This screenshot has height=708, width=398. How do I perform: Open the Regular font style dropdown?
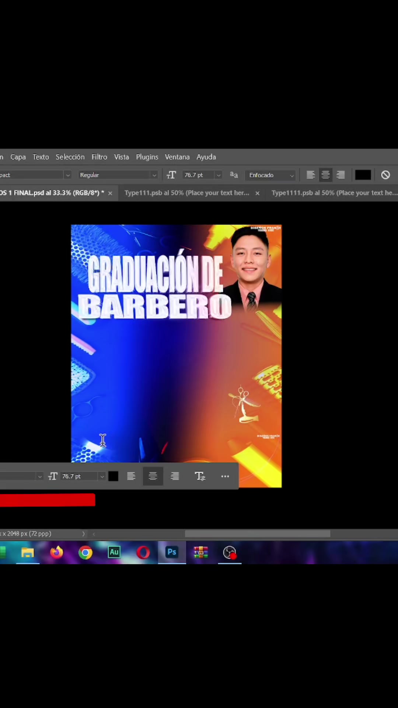[118, 175]
